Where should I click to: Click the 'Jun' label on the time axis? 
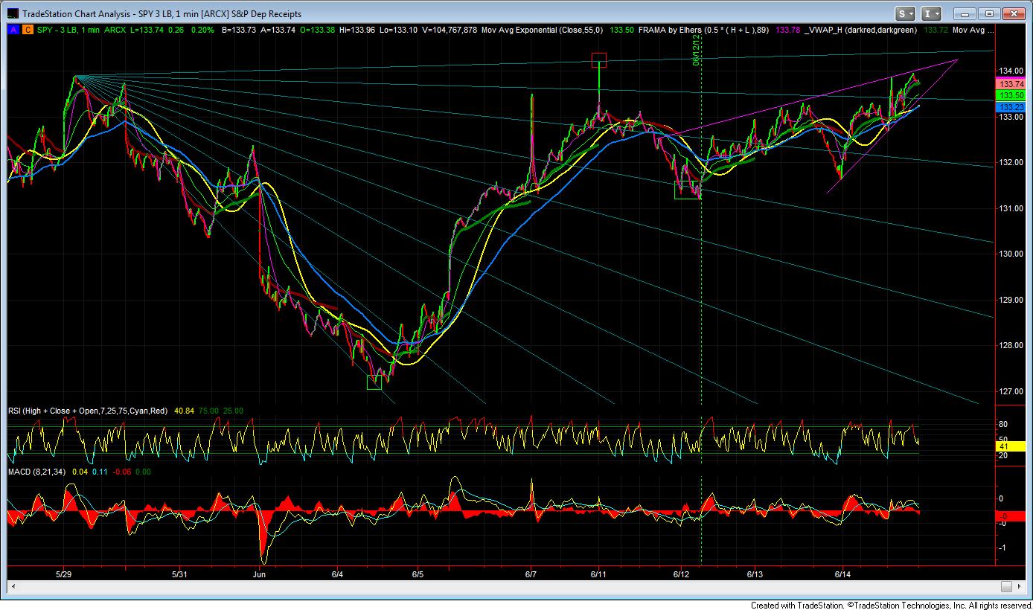[x=259, y=574]
